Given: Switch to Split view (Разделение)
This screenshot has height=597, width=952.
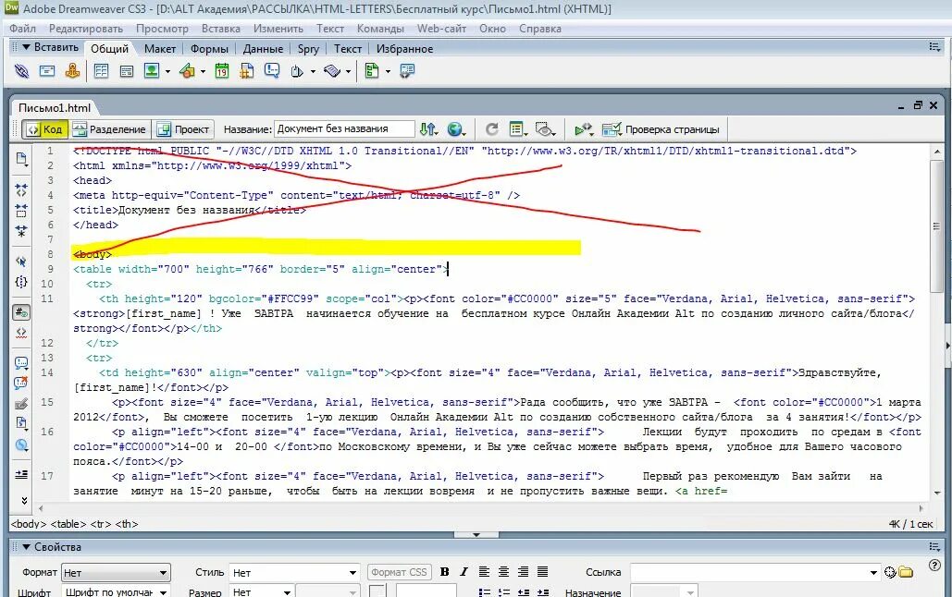Looking at the screenshot, I should point(109,129).
